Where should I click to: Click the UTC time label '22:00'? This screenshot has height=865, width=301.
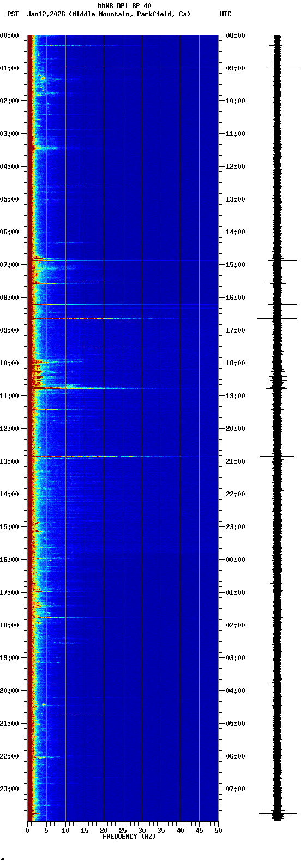coord(236,494)
